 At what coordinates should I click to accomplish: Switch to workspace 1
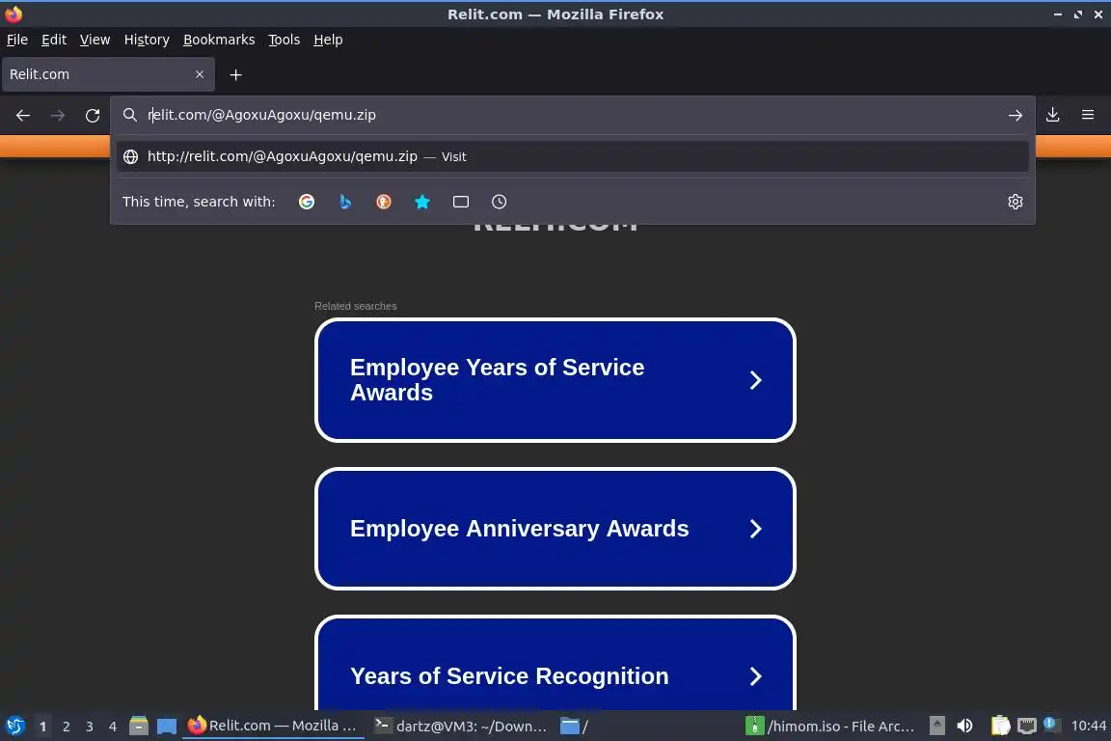tap(43, 727)
